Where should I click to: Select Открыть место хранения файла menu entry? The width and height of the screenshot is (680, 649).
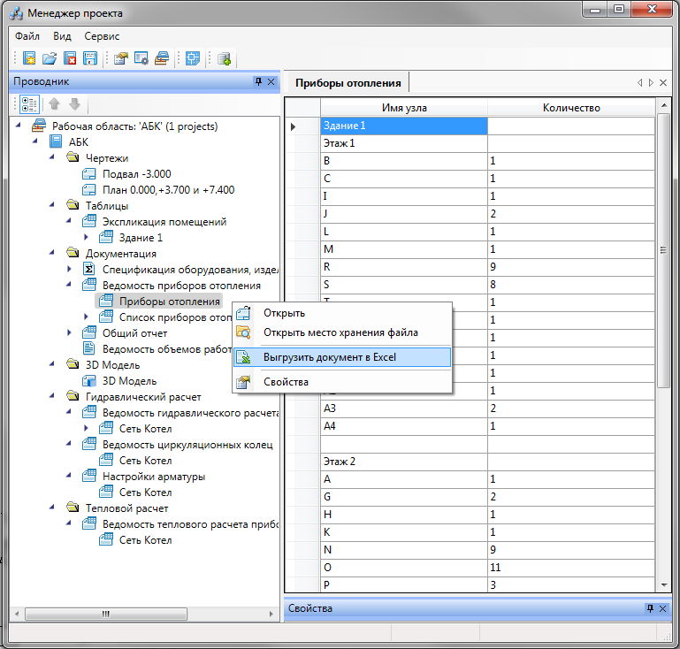click(342, 332)
